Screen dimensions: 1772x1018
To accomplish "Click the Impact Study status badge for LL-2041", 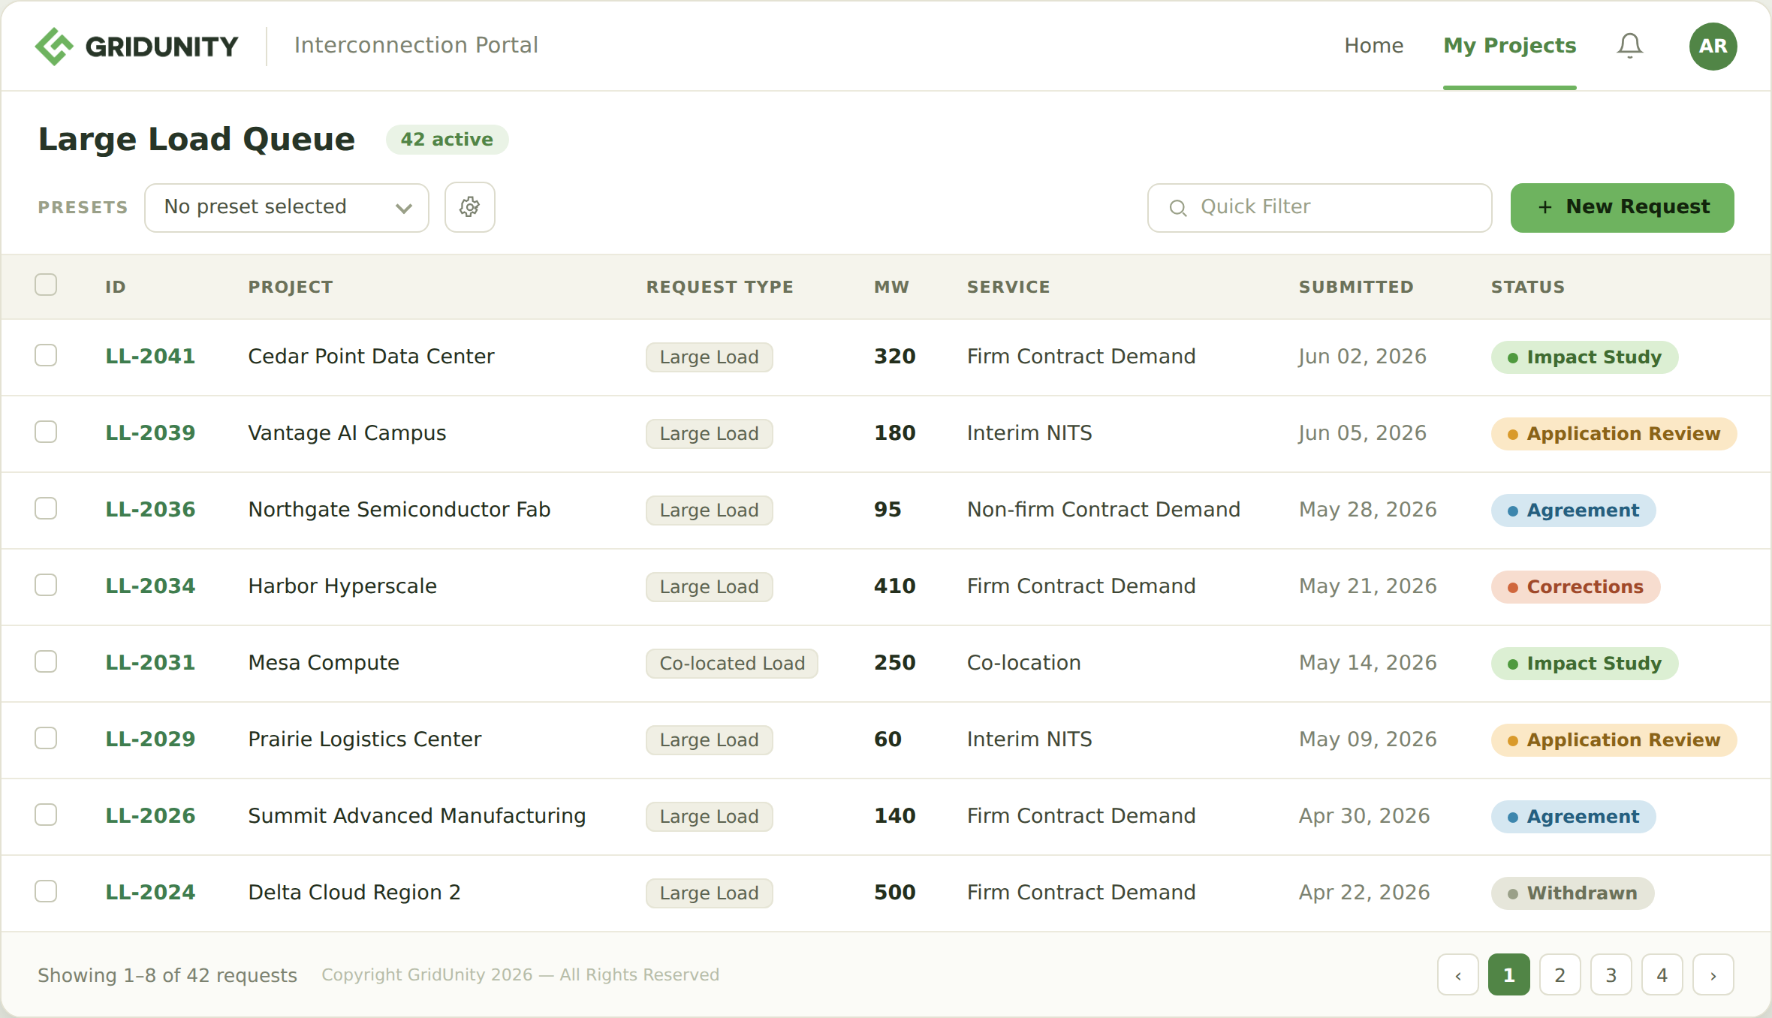I will pos(1584,357).
